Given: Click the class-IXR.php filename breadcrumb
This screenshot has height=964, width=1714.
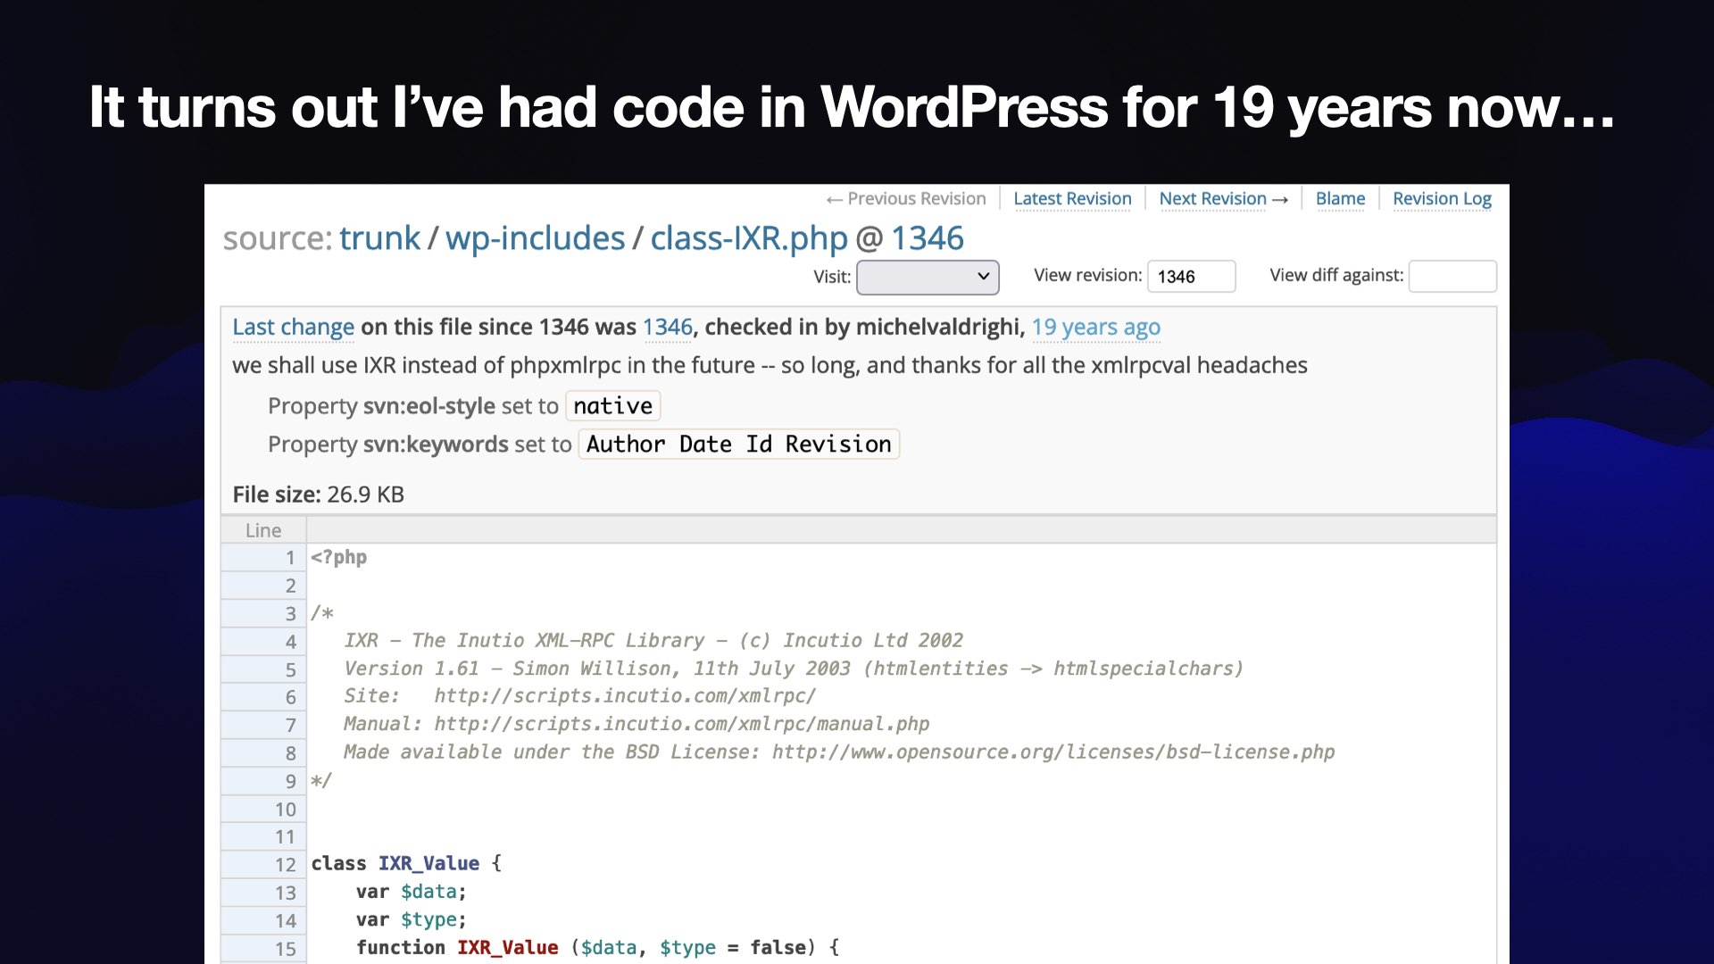Looking at the screenshot, I should coord(749,237).
